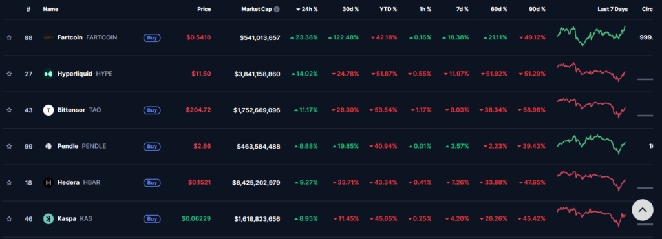This screenshot has width=662, height=239.
Task: Click the Hedera HBAR coin logo
Action: pos(48,183)
